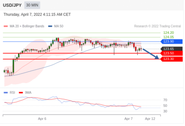
Task: Click the 124.20 resistance level label
Action: [x=168, y=33]
